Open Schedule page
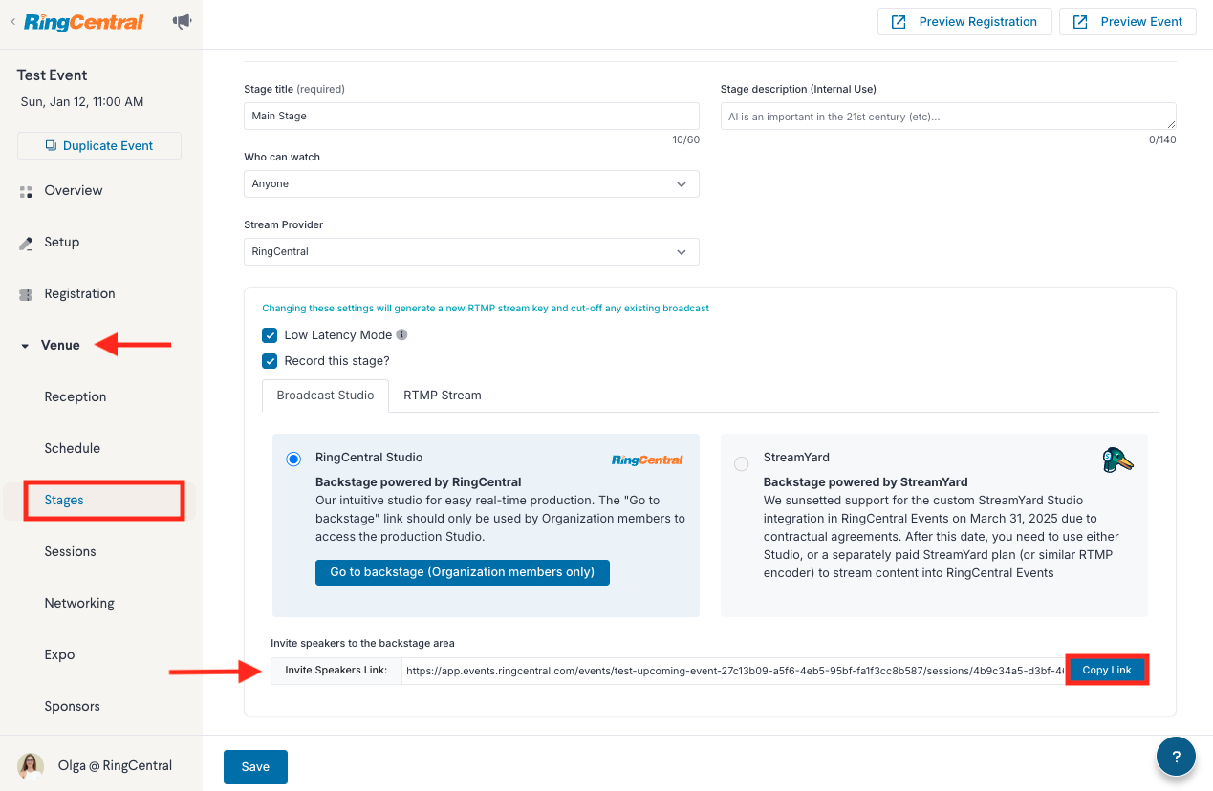Screen dimensions: 1213x791 click(73, 448)
